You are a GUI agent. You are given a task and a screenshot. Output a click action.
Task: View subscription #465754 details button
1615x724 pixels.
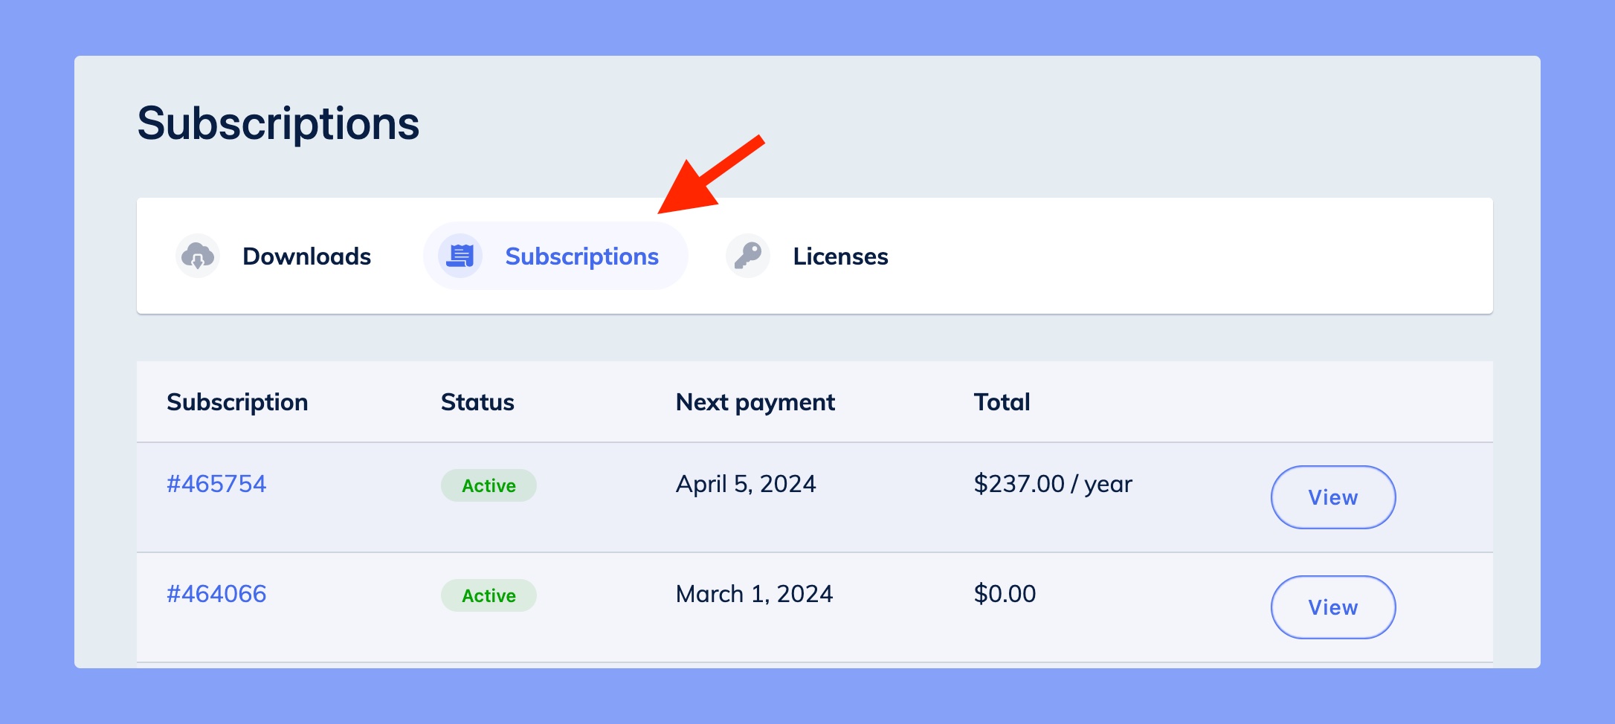[x=1333, y=497]
